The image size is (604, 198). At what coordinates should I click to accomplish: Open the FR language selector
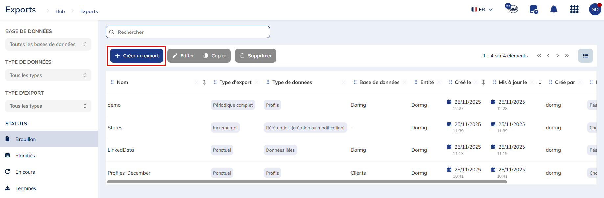coord(482,10)
